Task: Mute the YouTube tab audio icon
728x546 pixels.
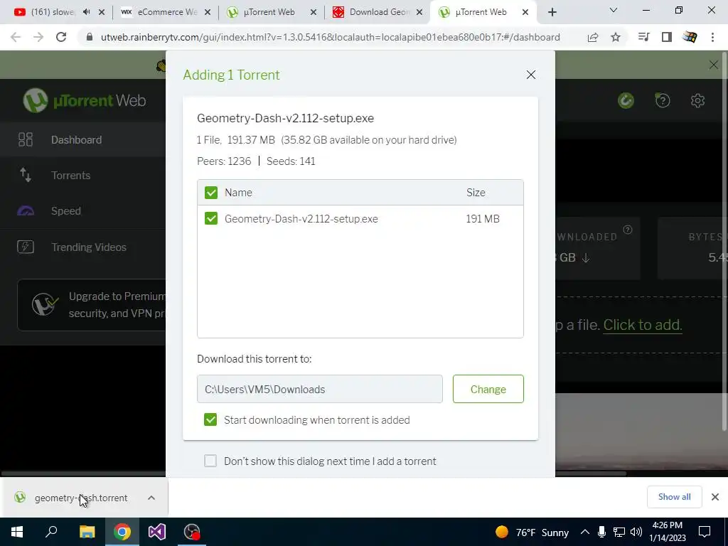Action: pos(86,12)
